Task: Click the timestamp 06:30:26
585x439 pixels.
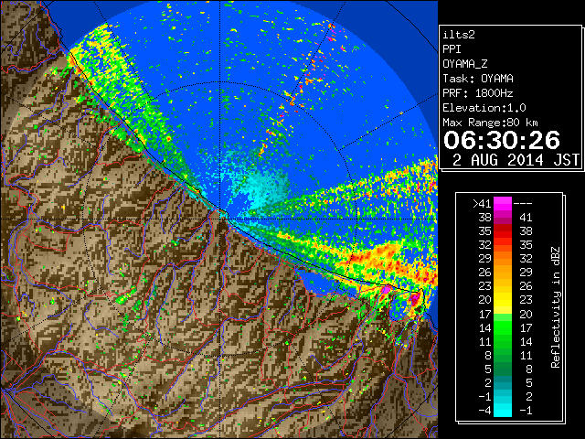Action: click(x=502, y=140)
